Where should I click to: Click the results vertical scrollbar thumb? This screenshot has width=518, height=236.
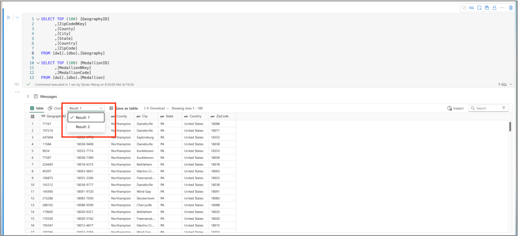click(510, 127)
